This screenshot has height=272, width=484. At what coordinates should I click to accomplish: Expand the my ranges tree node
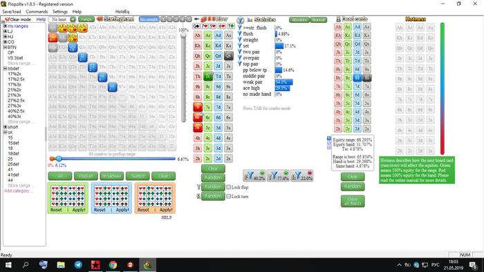(6, 26)
